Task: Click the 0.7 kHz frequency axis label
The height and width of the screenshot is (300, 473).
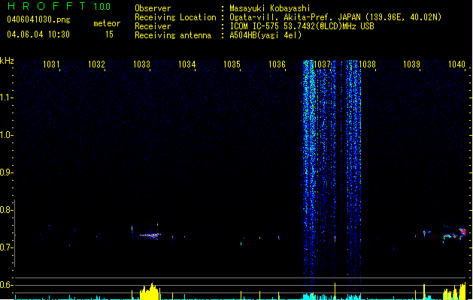Action: [x=6, y=247]
